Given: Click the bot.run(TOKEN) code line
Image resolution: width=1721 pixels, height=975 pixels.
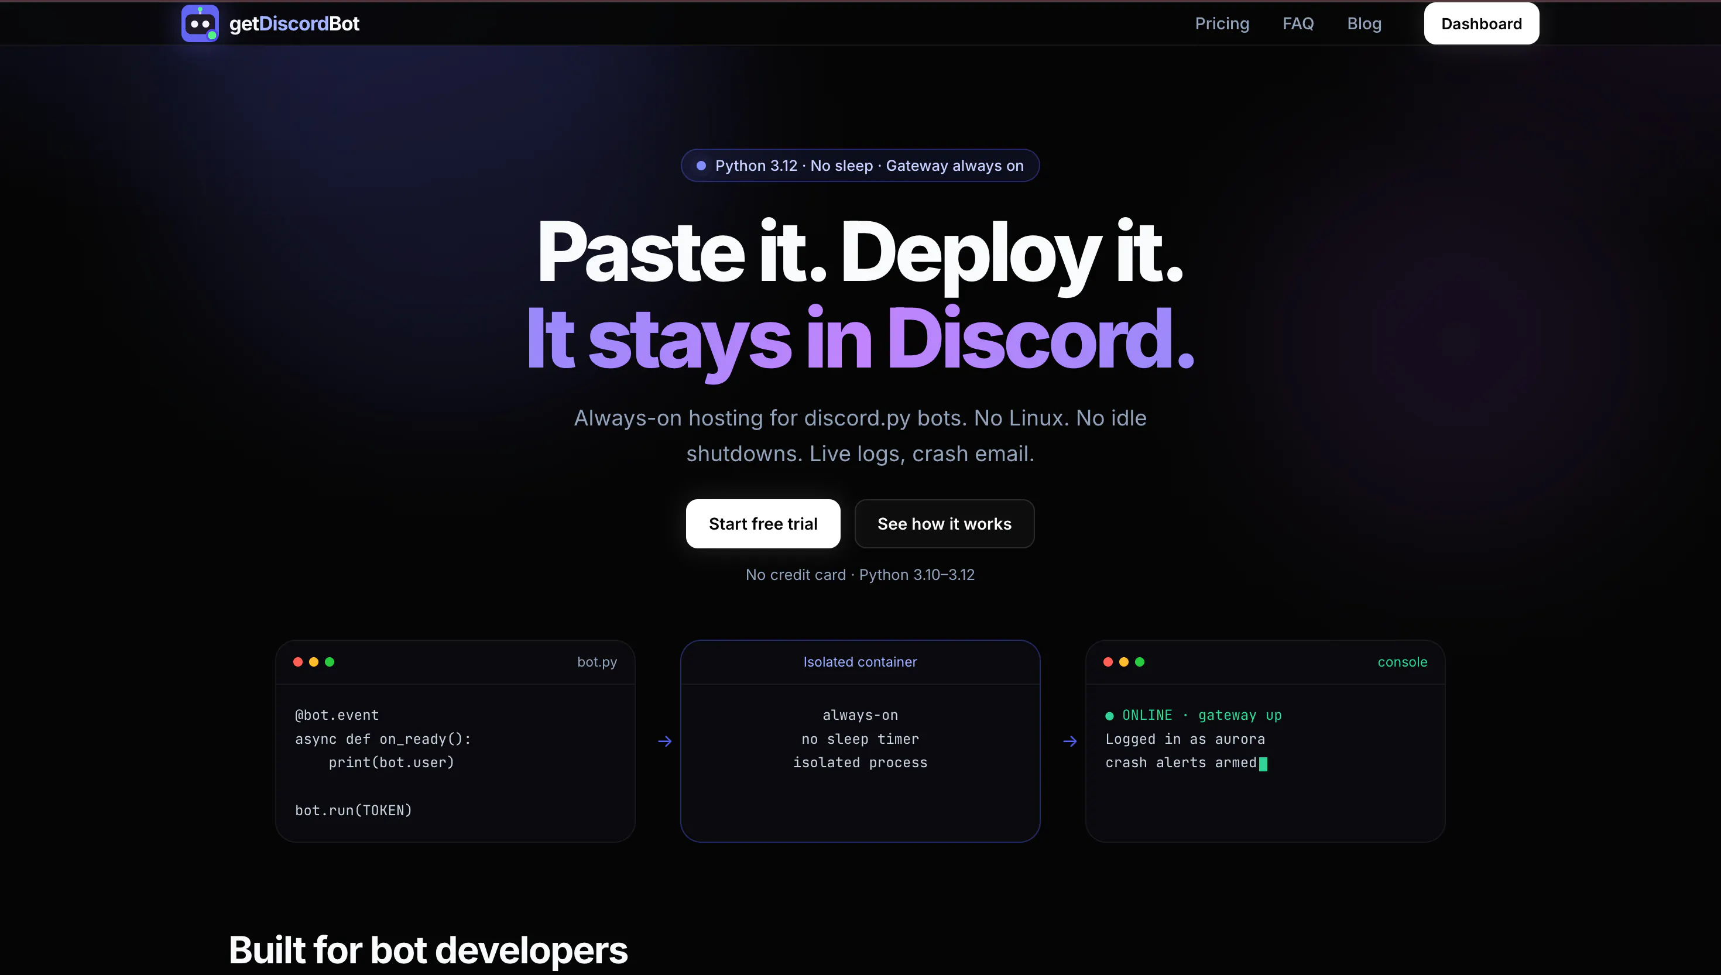Looking at the screenshot, I should coord(354,811).
